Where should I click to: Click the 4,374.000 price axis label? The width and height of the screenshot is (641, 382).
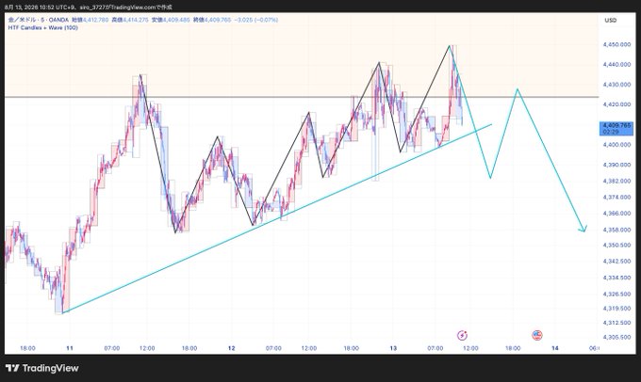(x=616, y=197)
